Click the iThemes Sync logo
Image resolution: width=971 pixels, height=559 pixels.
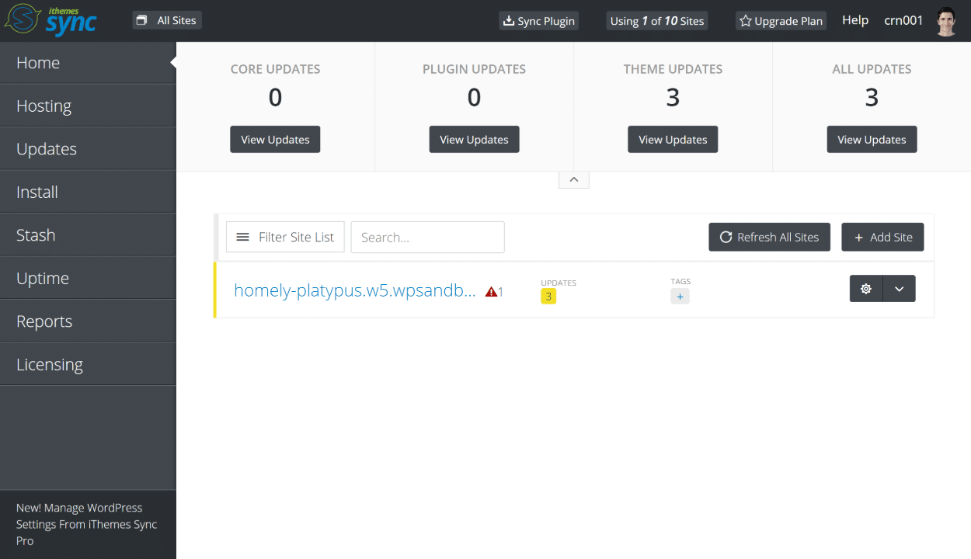[50, 20]
